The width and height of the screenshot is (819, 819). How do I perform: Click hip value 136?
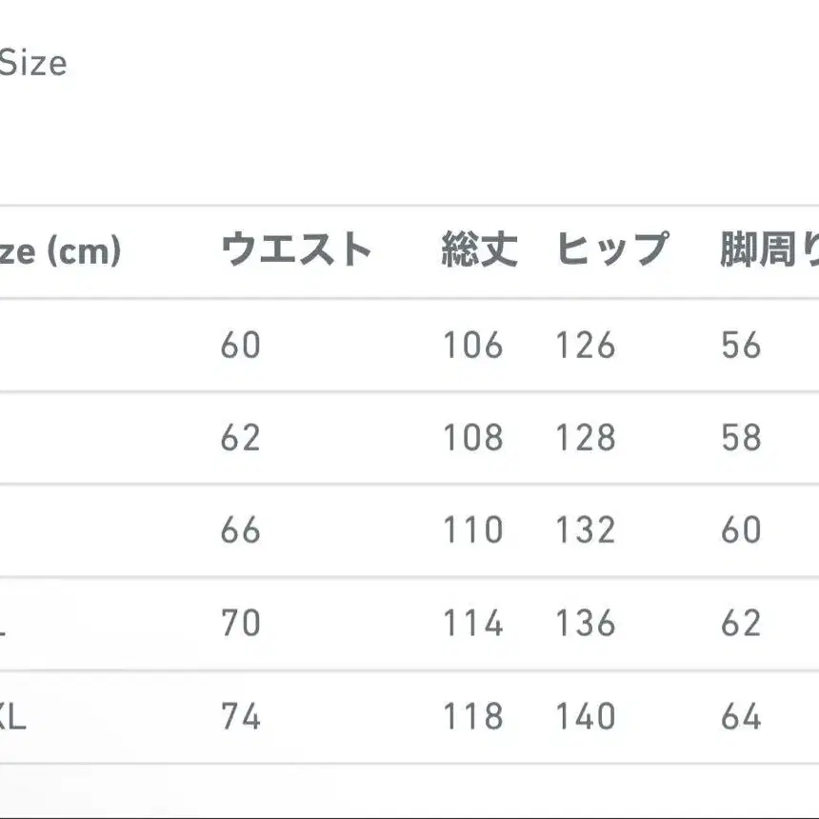586,623
